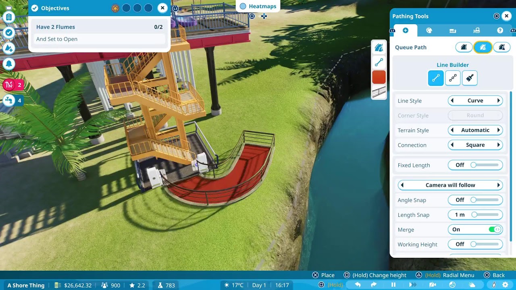
Task: Select the bronze star objective medal
Action: (115, 8)
